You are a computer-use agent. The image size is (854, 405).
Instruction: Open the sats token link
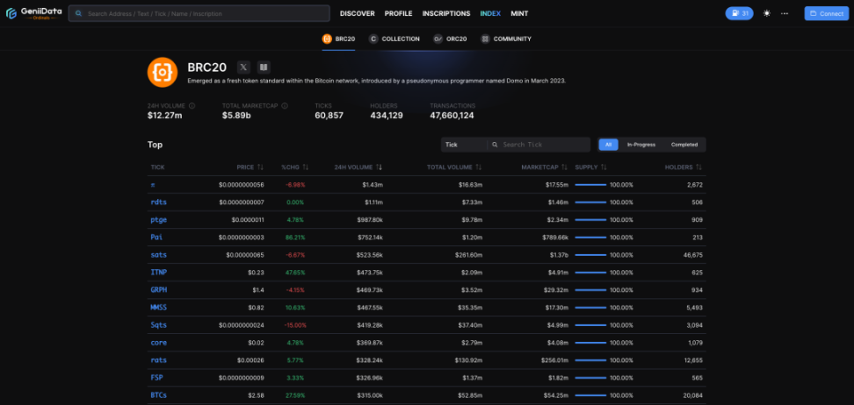[158, 255]
